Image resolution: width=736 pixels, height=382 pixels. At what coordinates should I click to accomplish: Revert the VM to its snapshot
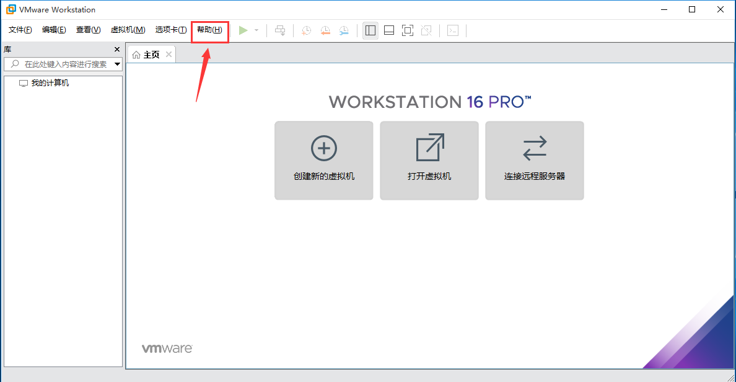[x=325, y=30]
